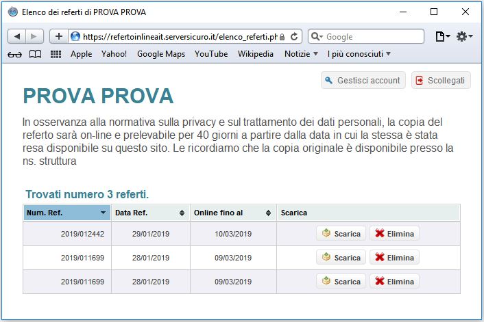484x322 pixels.
Task: Click the Gestisci account button
Action: (363, 81)
